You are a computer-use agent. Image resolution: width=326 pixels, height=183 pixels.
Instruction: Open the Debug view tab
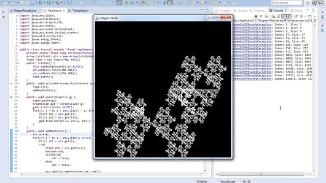(x=296, y=10)
